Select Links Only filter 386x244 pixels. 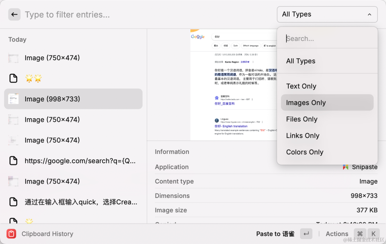327,135
